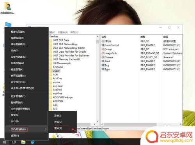Select the .NET CLR Networking 4.0.0.0 key
The width and height of the screenshot is (195, 145).
coord(69,48)
